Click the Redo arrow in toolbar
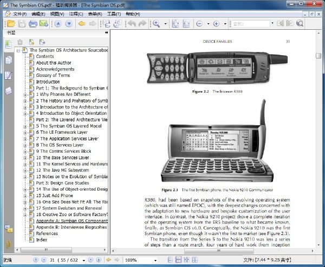The width and height of the screenshot is (325, 267). pos(142,24)
